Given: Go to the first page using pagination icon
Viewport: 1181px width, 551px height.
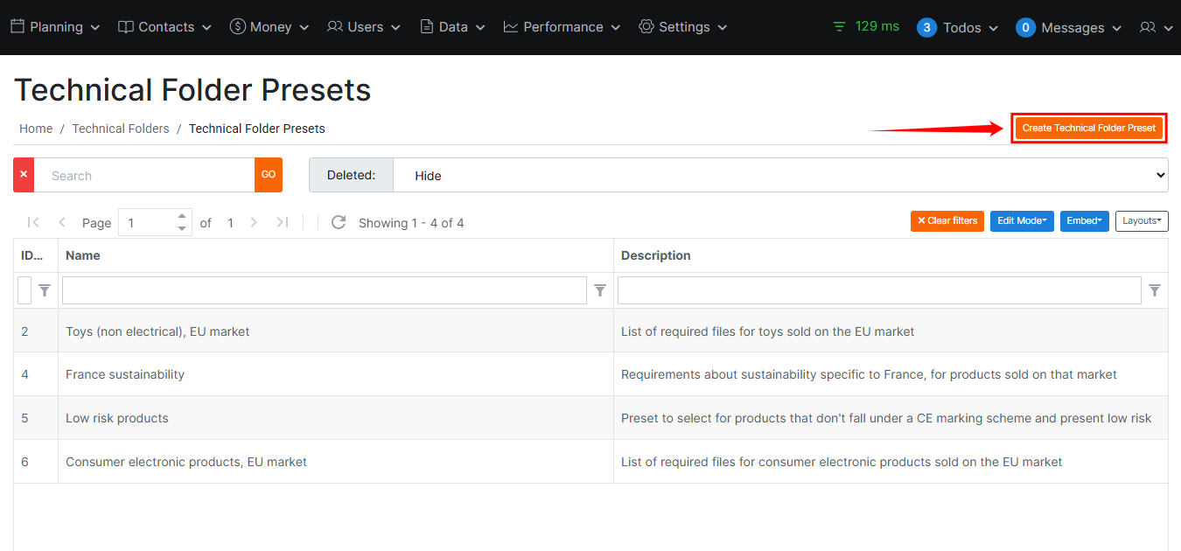Looking at the screenshot, I should point(33,223).
